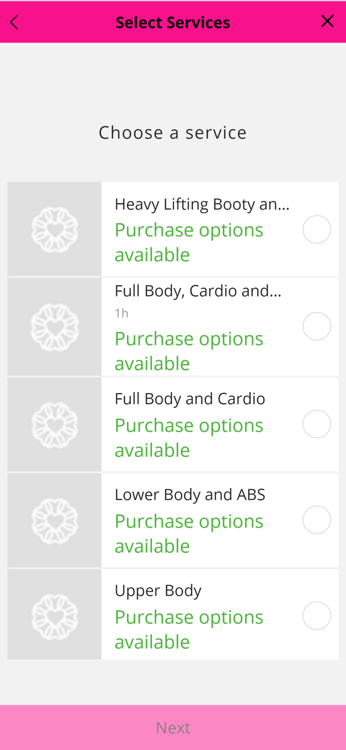Image resolution: width=346 pixels, height=750 pixels.
Task: Select the Heavy Lifting Booty radio button
Action: click(317, 229)
